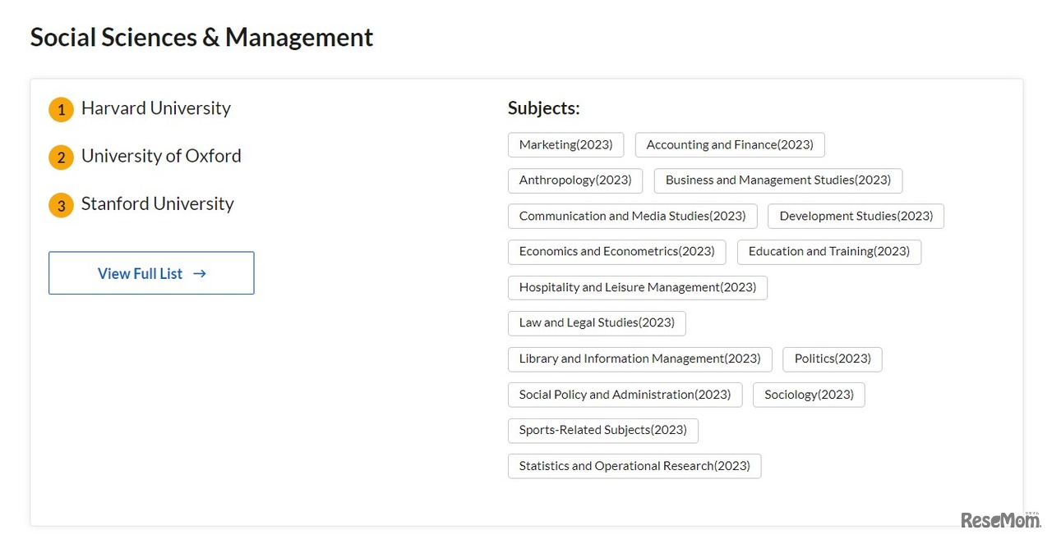Open the Harvard University link
The width and height of the screenshot is (1052, 539).
[156, 107]
